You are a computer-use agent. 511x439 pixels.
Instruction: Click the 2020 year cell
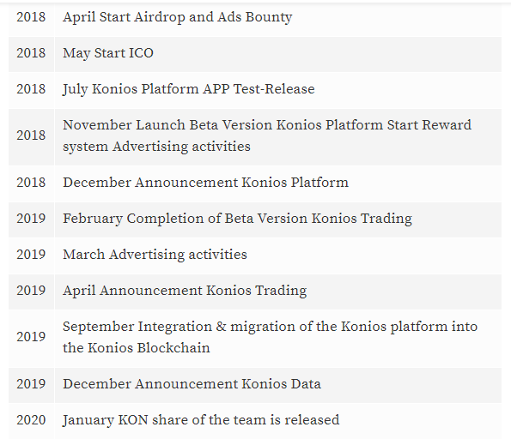click(x=31, y=420)
